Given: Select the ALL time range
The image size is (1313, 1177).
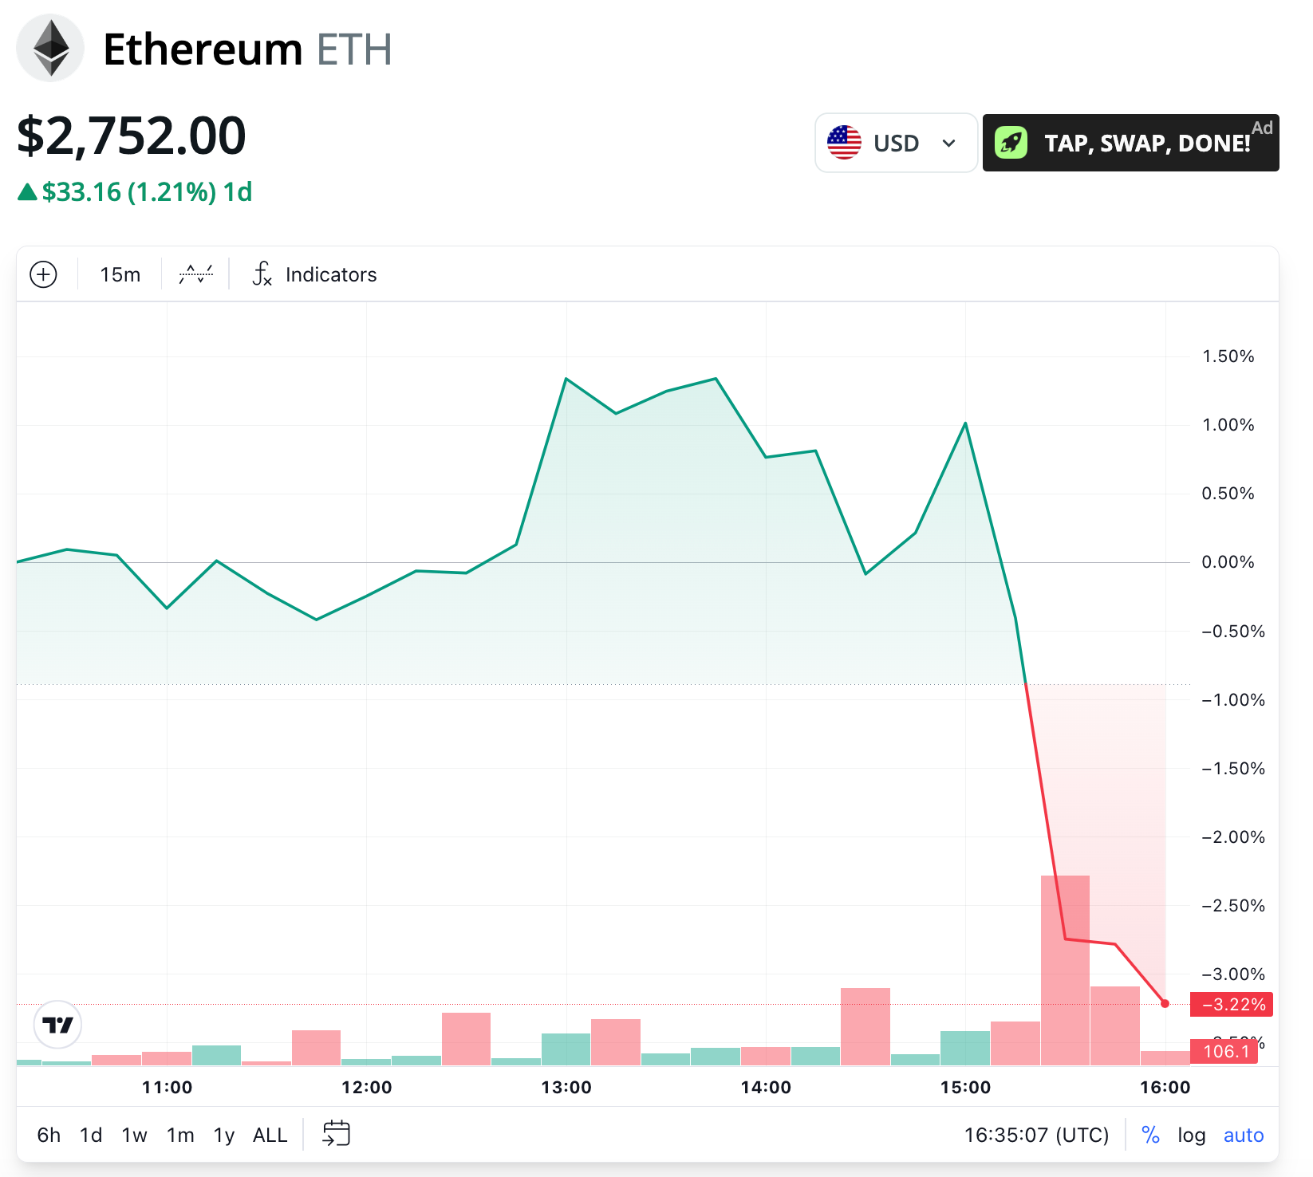Looking at the screenshot, I should click(270, 1135).
